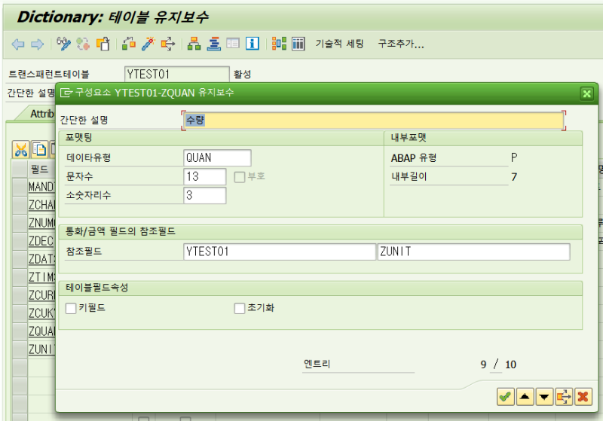Click the forward arrow in toolbar

click(37, 44)
